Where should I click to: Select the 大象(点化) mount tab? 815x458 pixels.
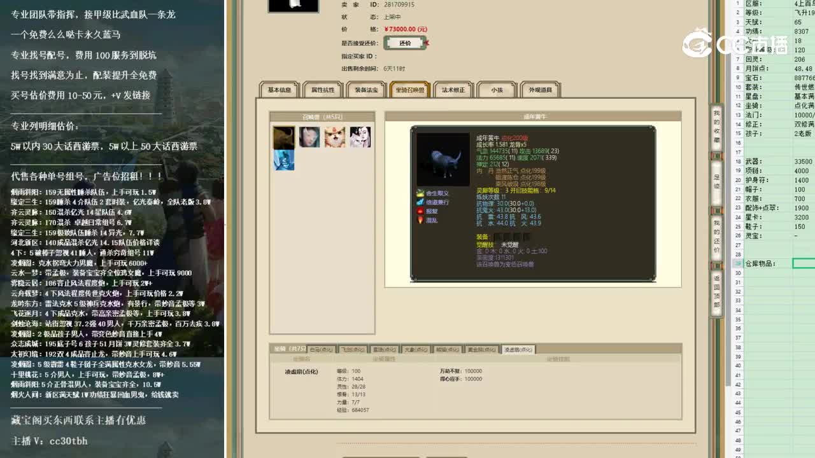(x=415, y=349)
